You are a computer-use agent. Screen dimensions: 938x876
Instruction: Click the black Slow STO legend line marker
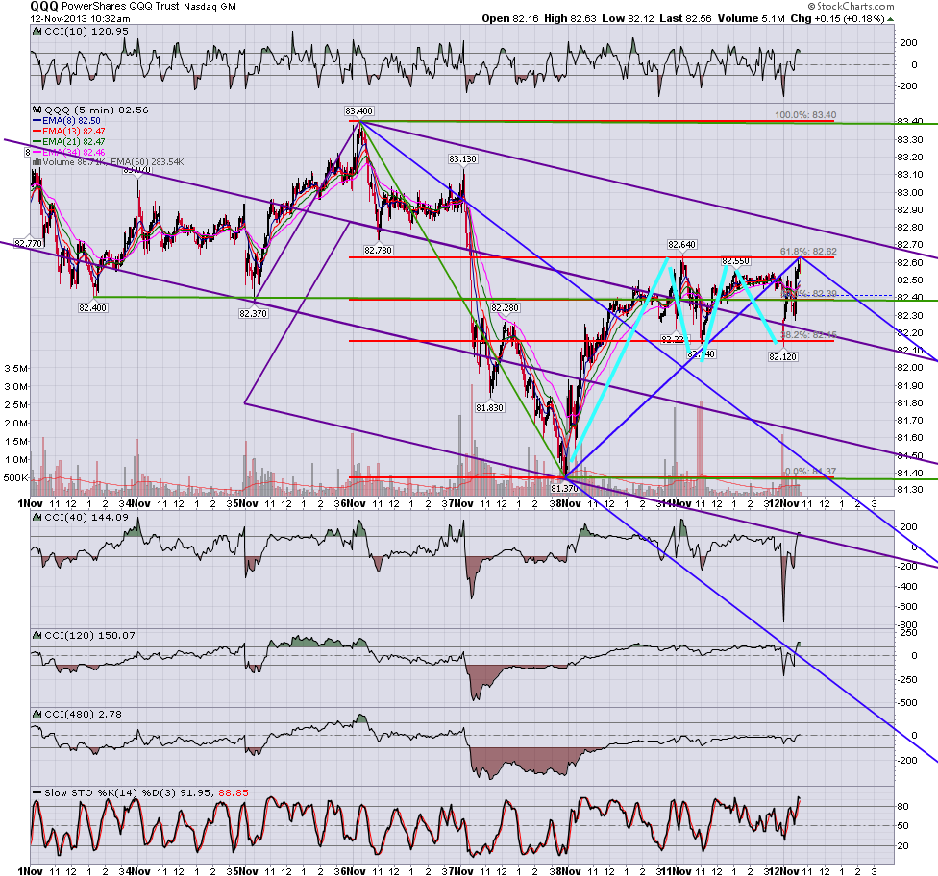37,792
